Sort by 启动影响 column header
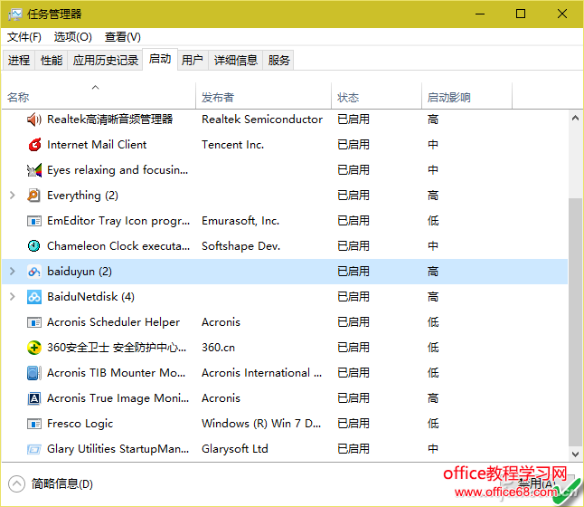Image resolution: width=584 pixels, height=507 pixels. (449, 98)
